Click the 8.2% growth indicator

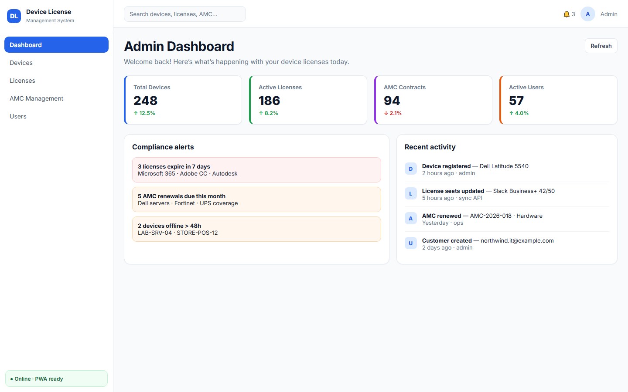[268, 113]
